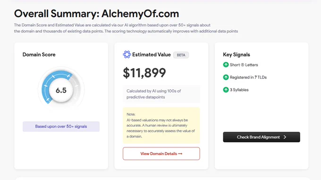Click the arrow in View Domain Details

click(x=180, y=154)
